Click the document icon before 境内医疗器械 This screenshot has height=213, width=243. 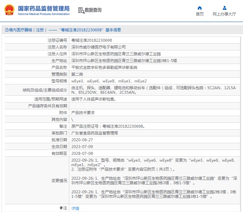pyautogui.click(x=6, y=30)
